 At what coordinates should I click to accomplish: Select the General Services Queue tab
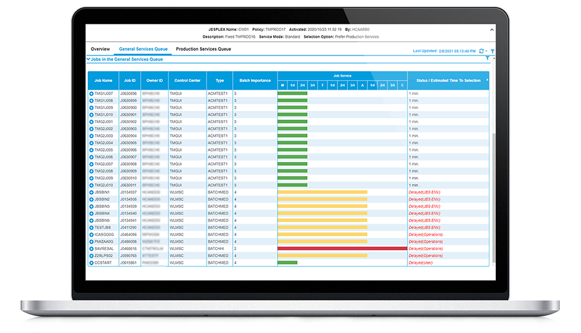pyautogui.click(x=143, y=49)
